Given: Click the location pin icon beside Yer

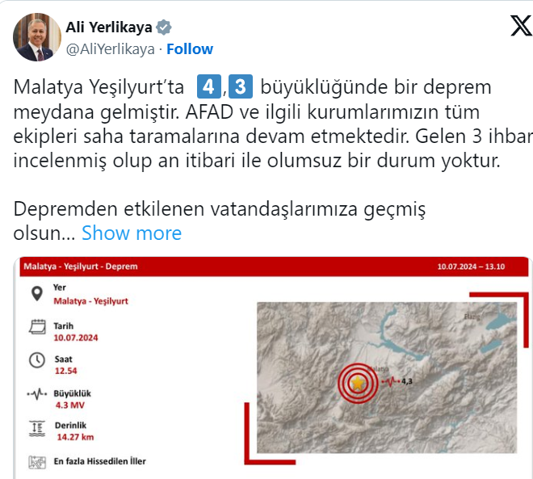Looking at the screenshot, I should 37,294.
